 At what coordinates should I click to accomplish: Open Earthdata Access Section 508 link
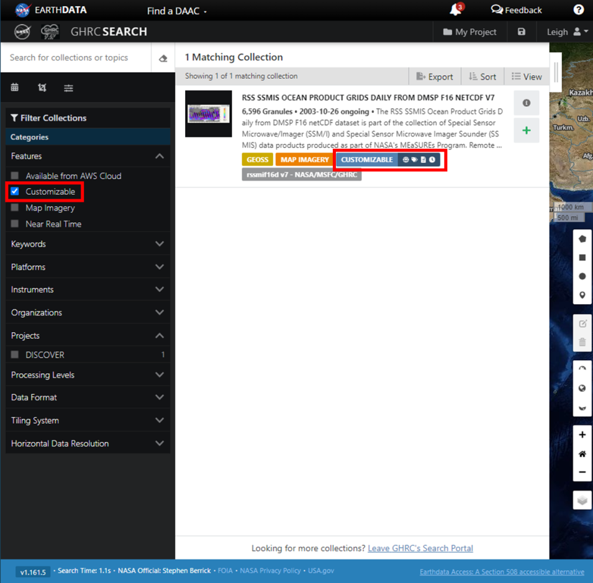pyautogui.click(x=502, y=572)
